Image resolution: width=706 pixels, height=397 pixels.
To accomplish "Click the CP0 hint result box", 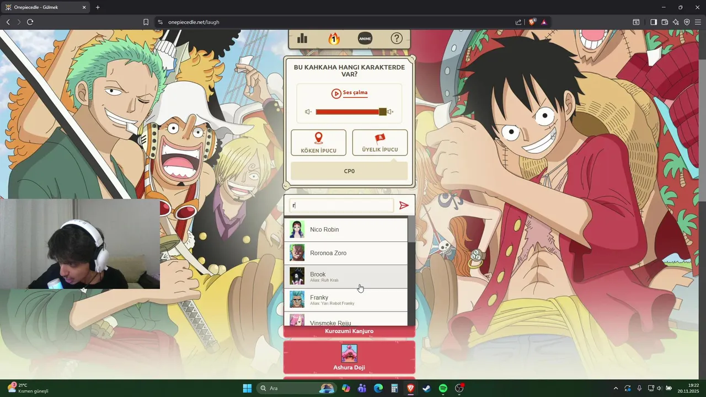I will tap(349, 171).
